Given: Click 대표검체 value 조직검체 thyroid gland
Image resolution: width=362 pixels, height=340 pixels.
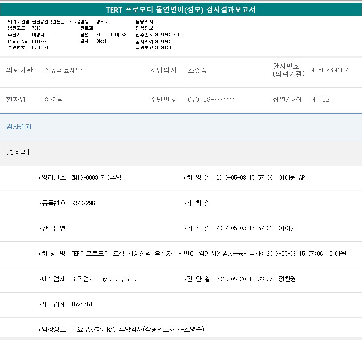Looking at the screenshot, I should pos(104,279).
